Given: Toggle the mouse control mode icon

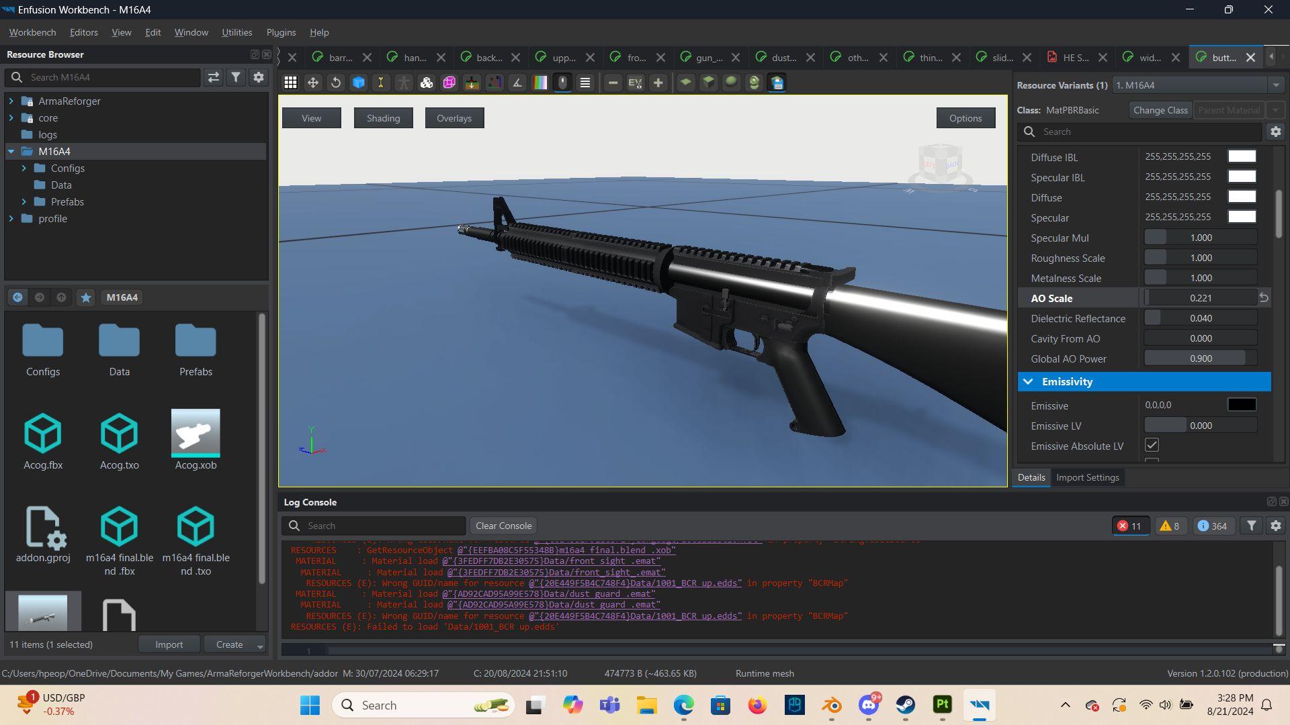Looking at the screenshot, I should tap(563, 83).
